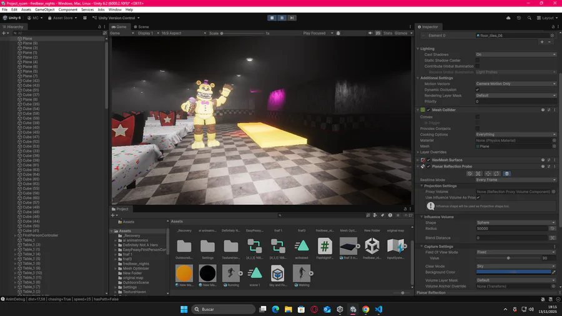Enable the Convex checkbox
Screen dimensions: 562x316
point(478,117)
